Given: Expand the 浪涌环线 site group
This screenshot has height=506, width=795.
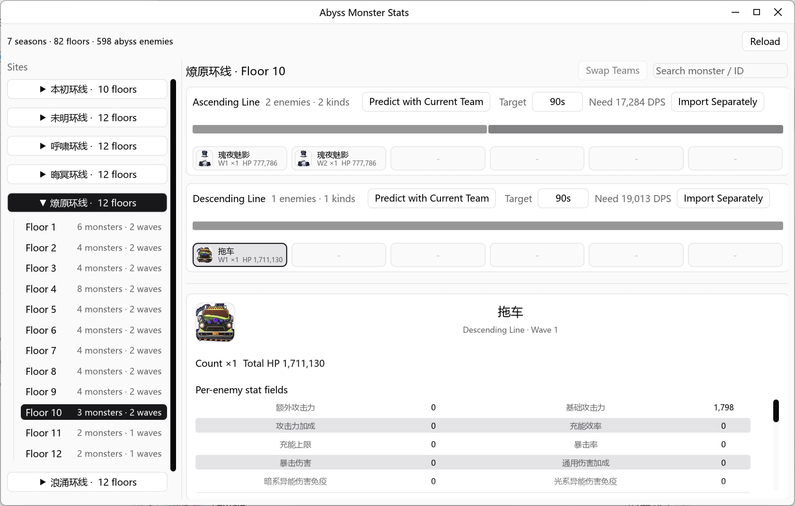Looking at the screenshot, I should click(88, 482).
